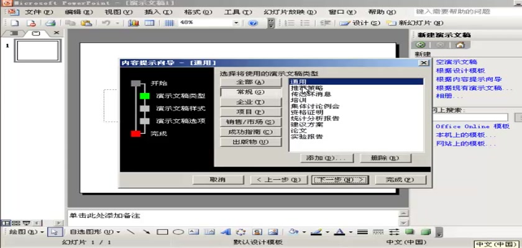The image size is (522, 248).
Task: Click the Insert WordArt icon
Action: 226,232
